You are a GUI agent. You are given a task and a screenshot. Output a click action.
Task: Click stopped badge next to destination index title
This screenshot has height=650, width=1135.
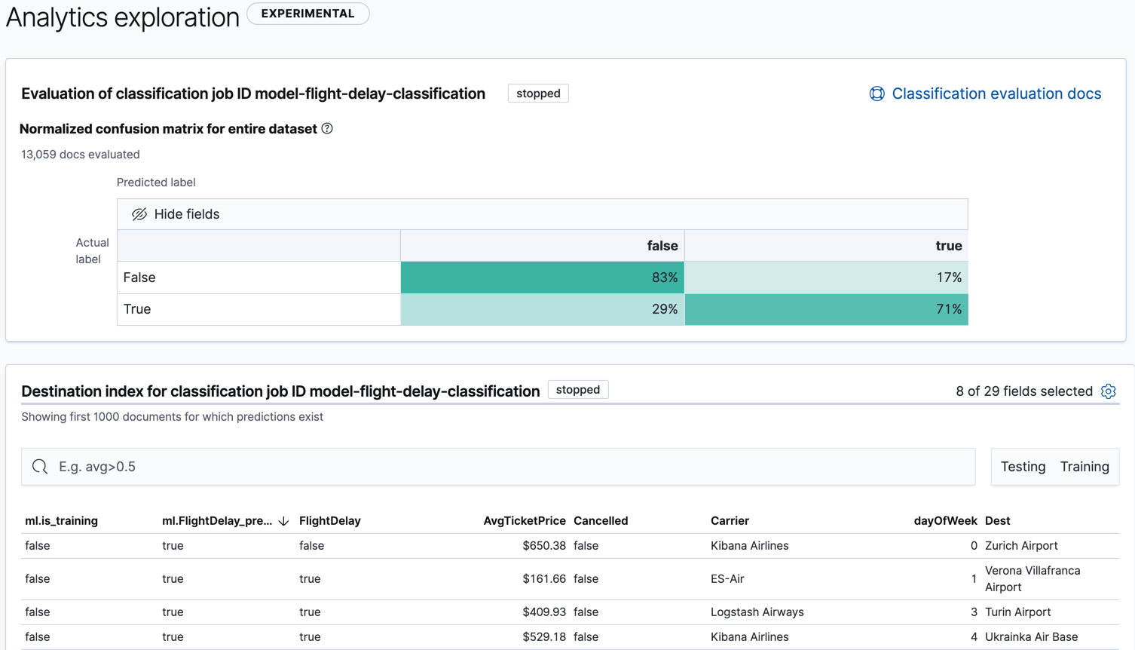point(577,389)
